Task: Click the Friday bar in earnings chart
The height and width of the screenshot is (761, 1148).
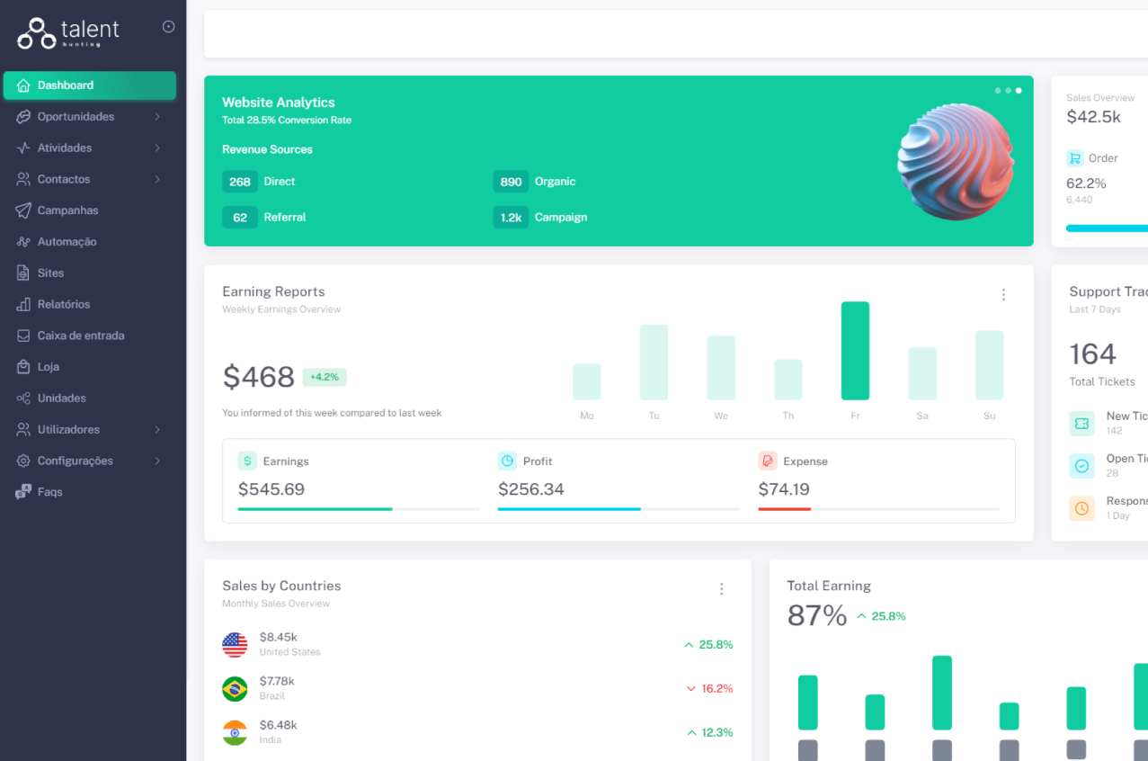Action: point(855,351)
